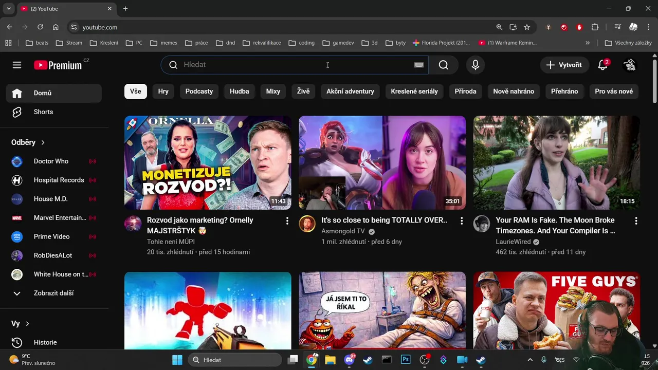Select the Nově nahráno chip
Image resolution: width=658 pixels, height=370 pixels.
pyautogui.click(x=514, y=91)
